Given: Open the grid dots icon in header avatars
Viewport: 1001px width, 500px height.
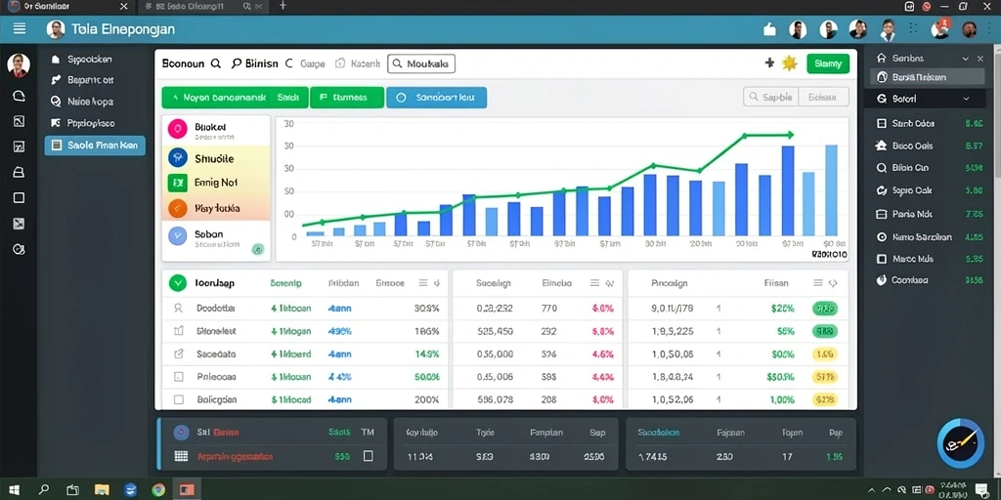Looking at the screenshot, I should [913, 28].
